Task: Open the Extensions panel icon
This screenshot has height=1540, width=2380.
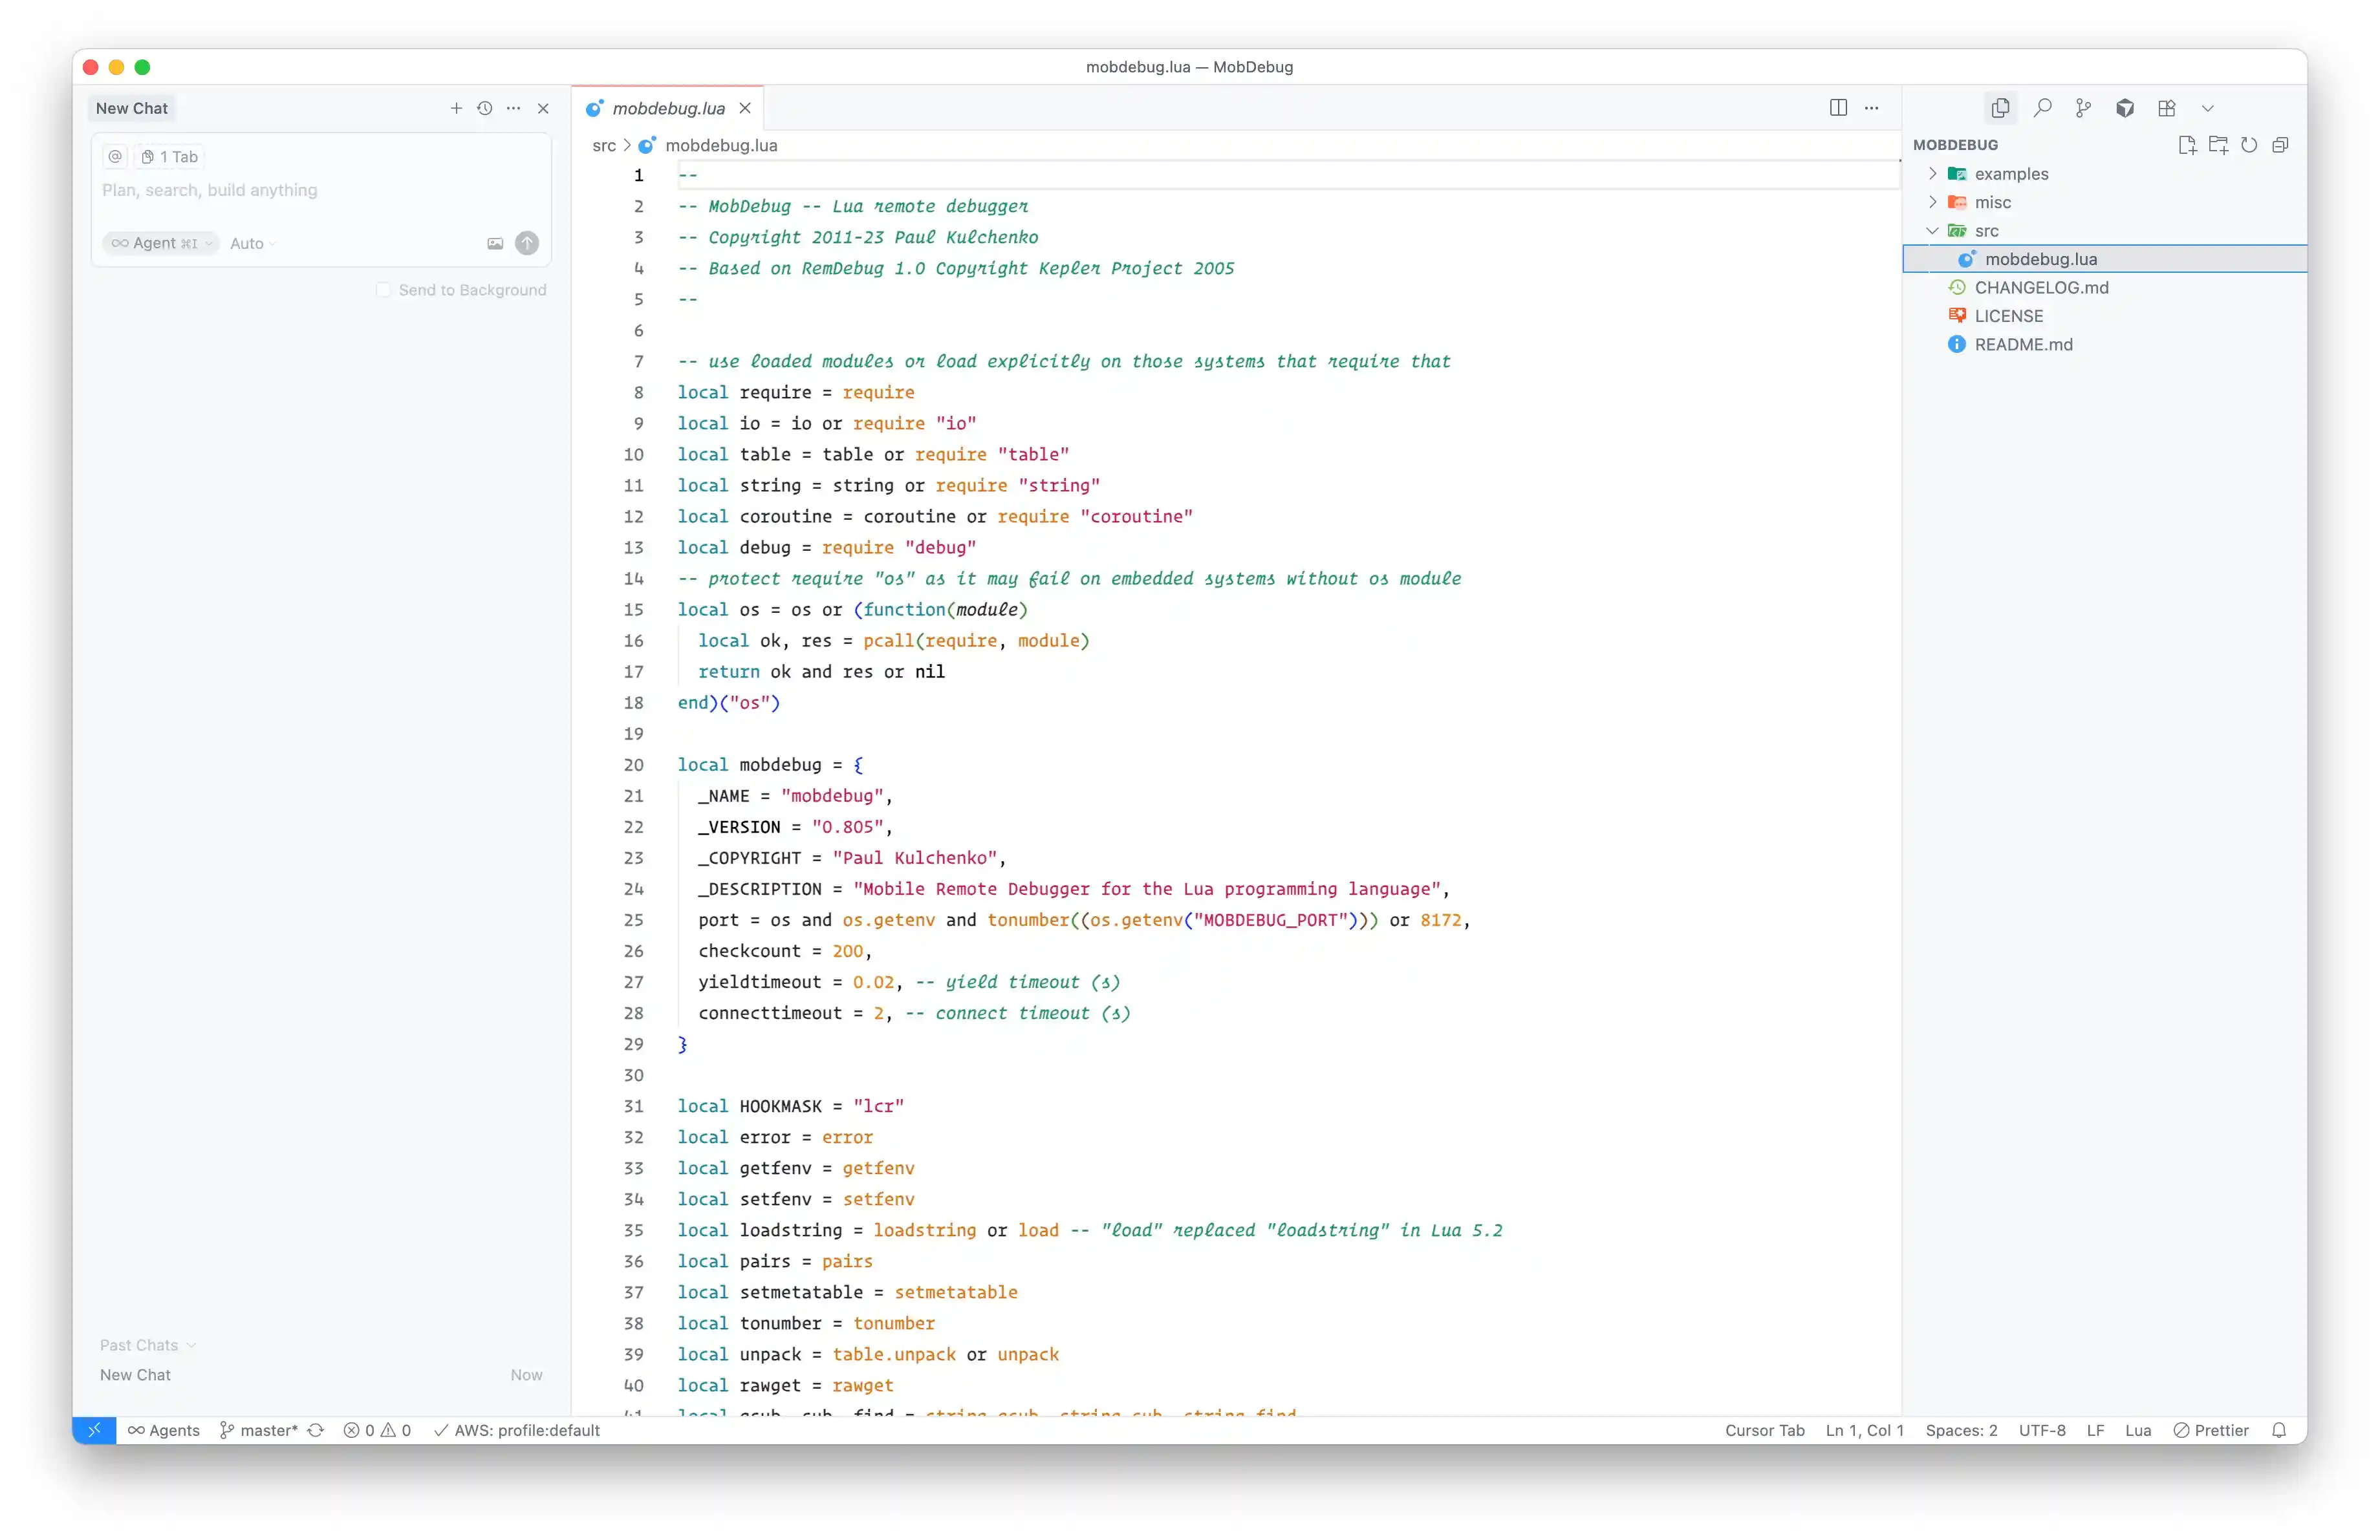Action: click(x=2166, y=108)
